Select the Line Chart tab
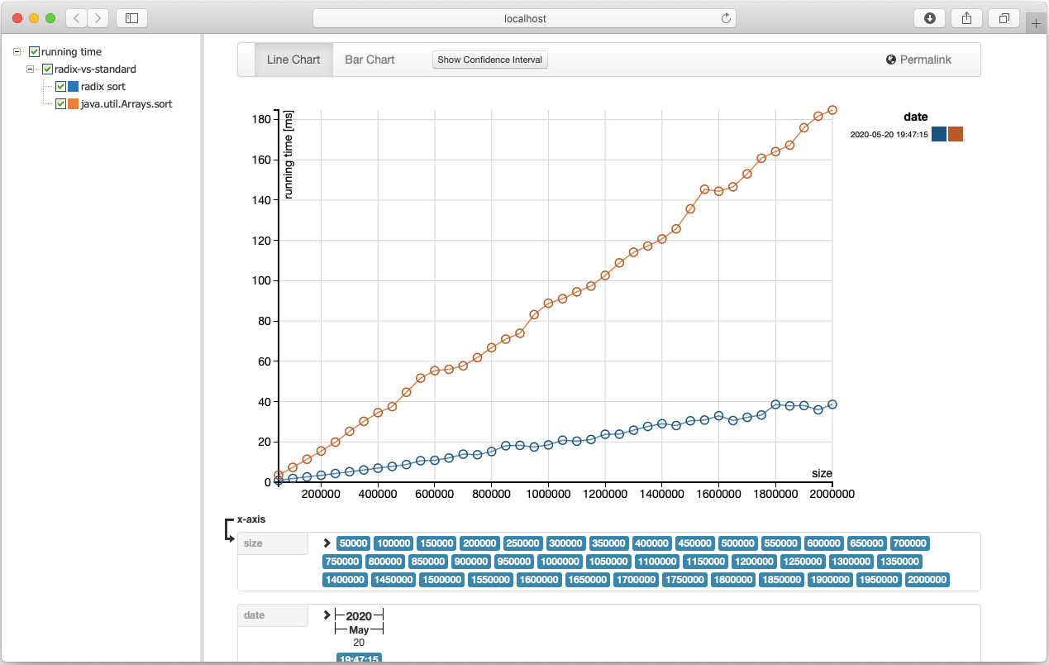Viewport: 1049px width, 665px height. [x=293, y=60]
